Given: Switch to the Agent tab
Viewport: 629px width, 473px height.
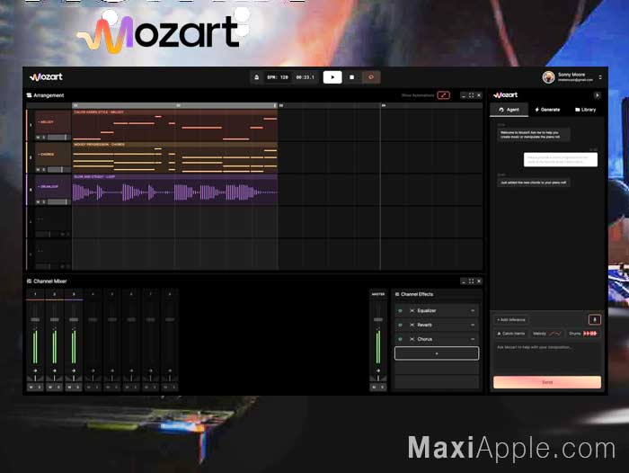Looking at the screenshot, I should 509,110.
